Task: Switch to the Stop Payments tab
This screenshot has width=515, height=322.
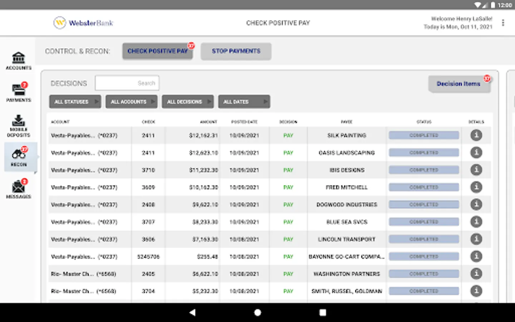Action: tap(236, 51)
